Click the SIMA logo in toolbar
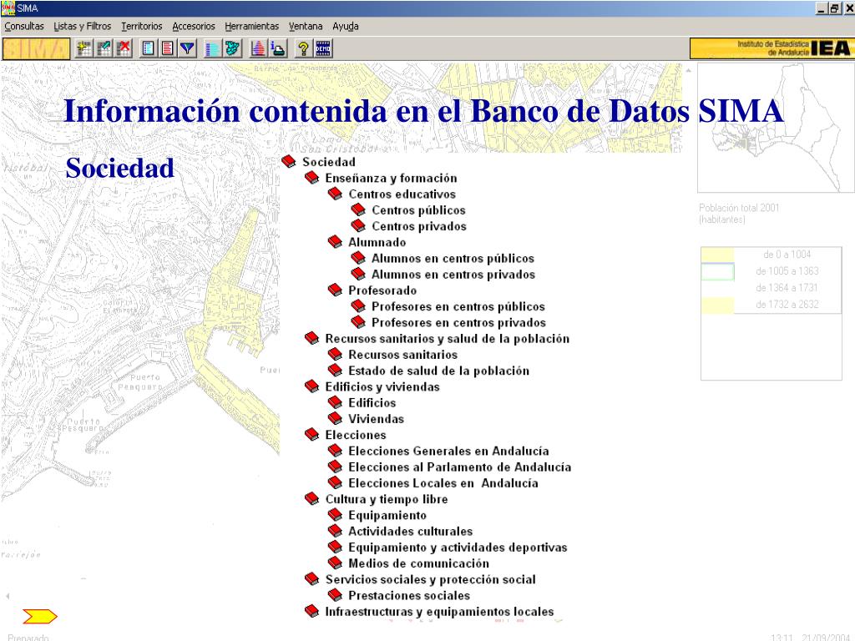The width and height of the screenshot is (855, 641). pyautogui.click(x=36, y=48)
